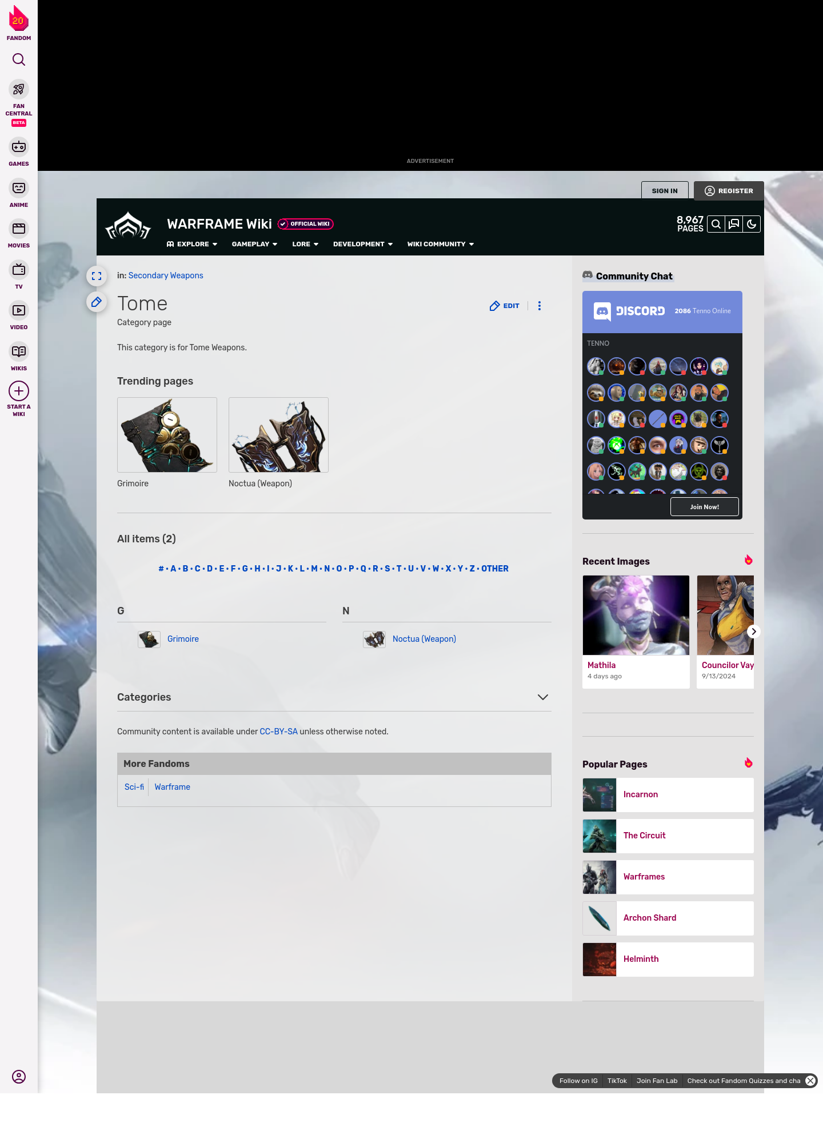Click the expand fullscreen content icon
This screenshot has height=1143, width=823.
(97, 276)
